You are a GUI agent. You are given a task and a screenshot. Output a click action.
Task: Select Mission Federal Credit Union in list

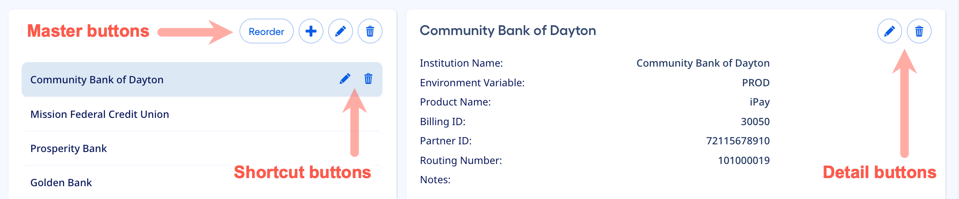point(100,114)
